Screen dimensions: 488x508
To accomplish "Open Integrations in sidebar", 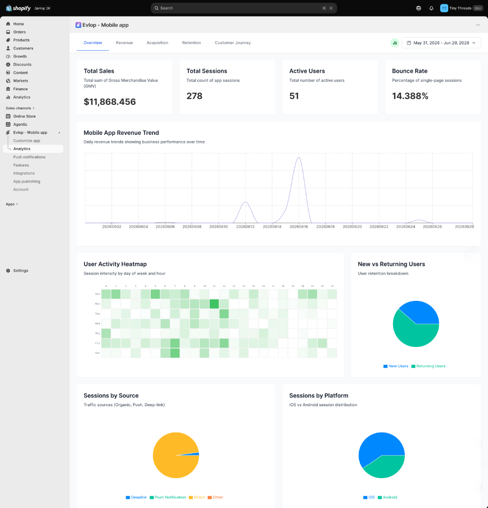I will click(24, 173).
